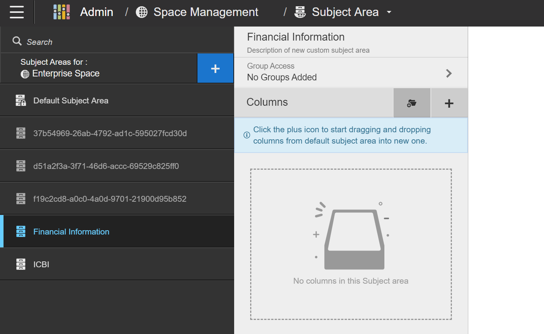The height and width of the screenshot is (334, 544).
Task: Click the plus icon to add columns
Action: tap(449, 103)
